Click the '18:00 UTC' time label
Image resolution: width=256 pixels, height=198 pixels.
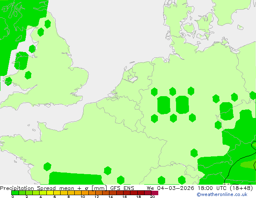pyautogui.click(x=212, y=188)
